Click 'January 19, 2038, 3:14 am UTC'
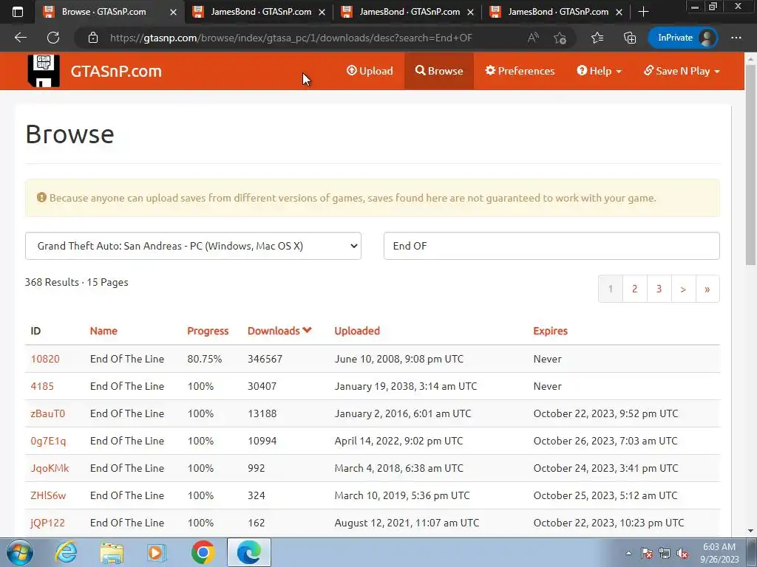757x567 pixels. coord(406,386)
